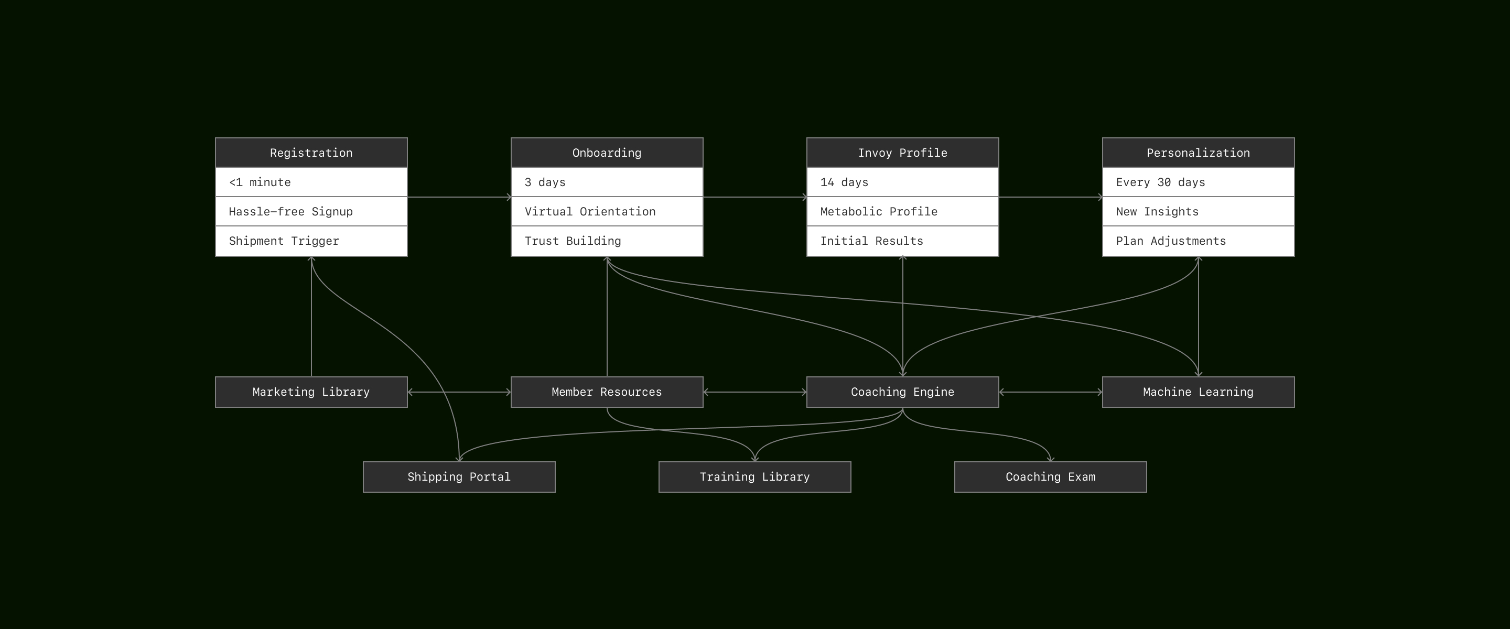Screen dimensions: 1510x629
Task: Select the Onboarding header block
Action: click(607, 153)
